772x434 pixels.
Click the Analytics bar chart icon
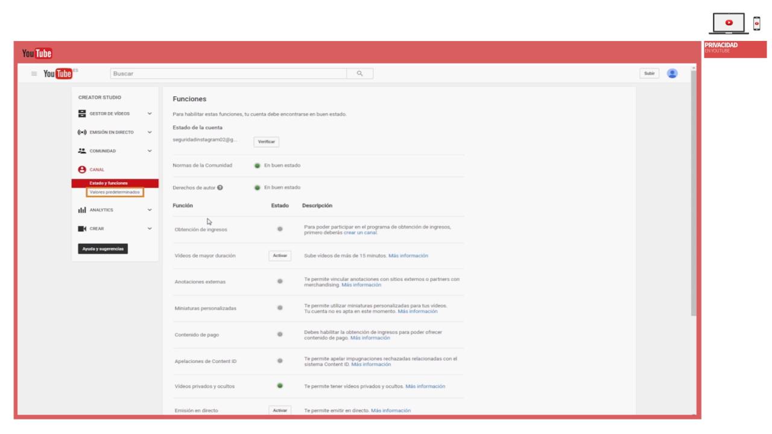[x=83, y=210]
